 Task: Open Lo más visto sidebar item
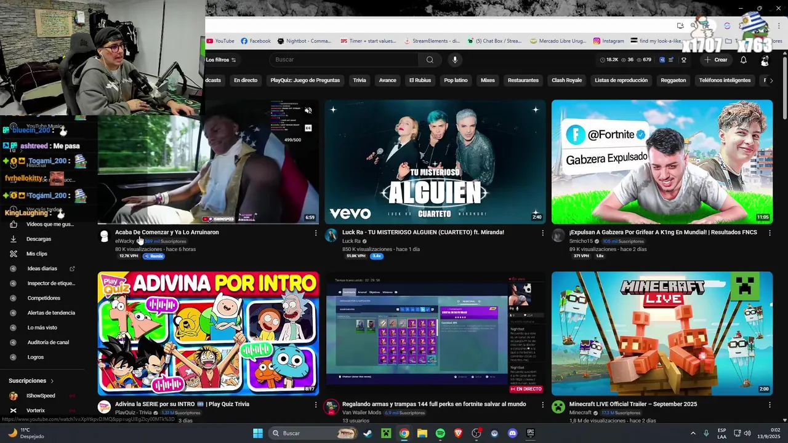click(x=42, y=327)
